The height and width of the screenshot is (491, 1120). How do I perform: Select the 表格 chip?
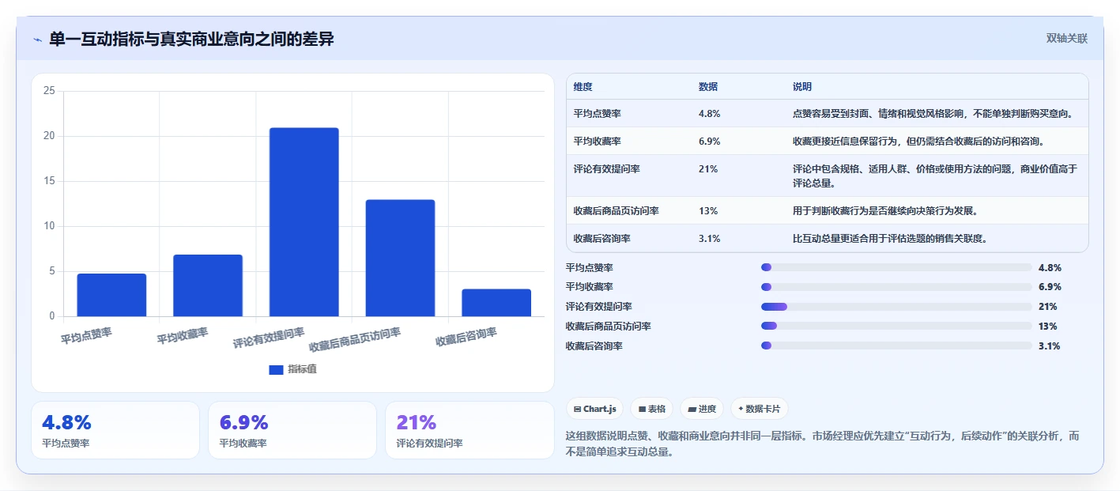[652, 409]
